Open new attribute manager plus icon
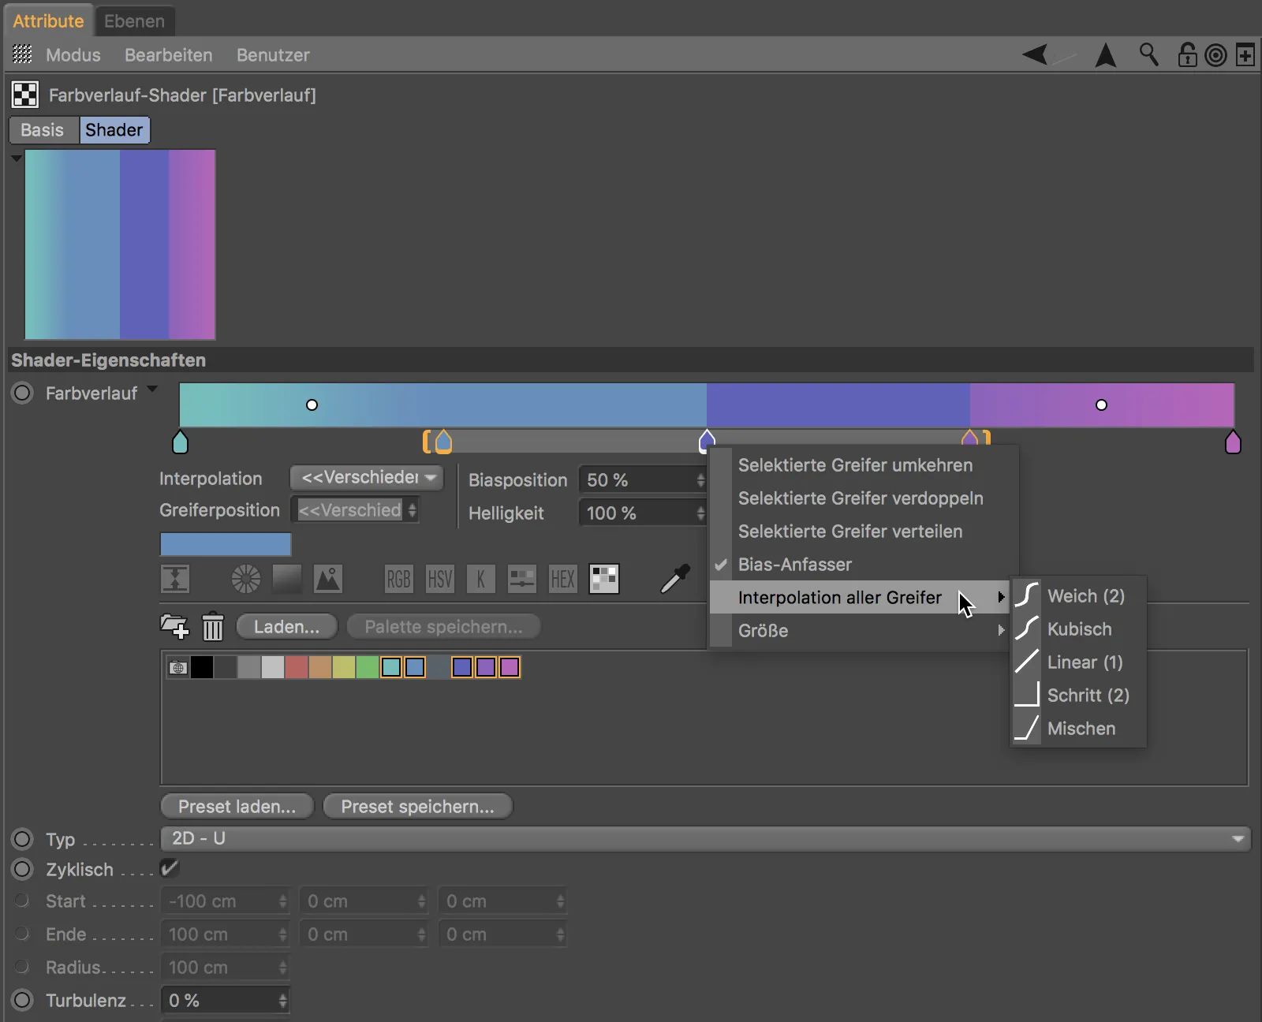This screenshot has height=1022, width=1262. coord(1245,55)
